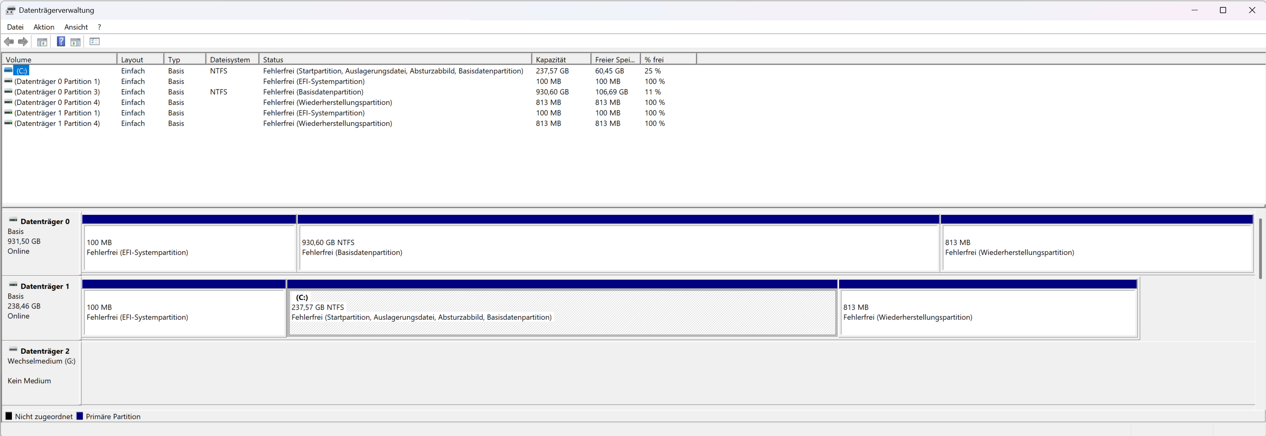Click the 11 % free cell
1266x436 pixels.
tap(653, 92)
